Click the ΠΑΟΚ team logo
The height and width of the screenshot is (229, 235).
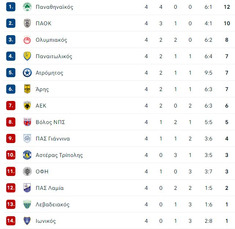(x=27, y=23)
